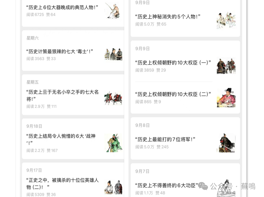Tap the three seated scholars thumbnail
This screenshot has height=197, width=264.
pos(113,54)
